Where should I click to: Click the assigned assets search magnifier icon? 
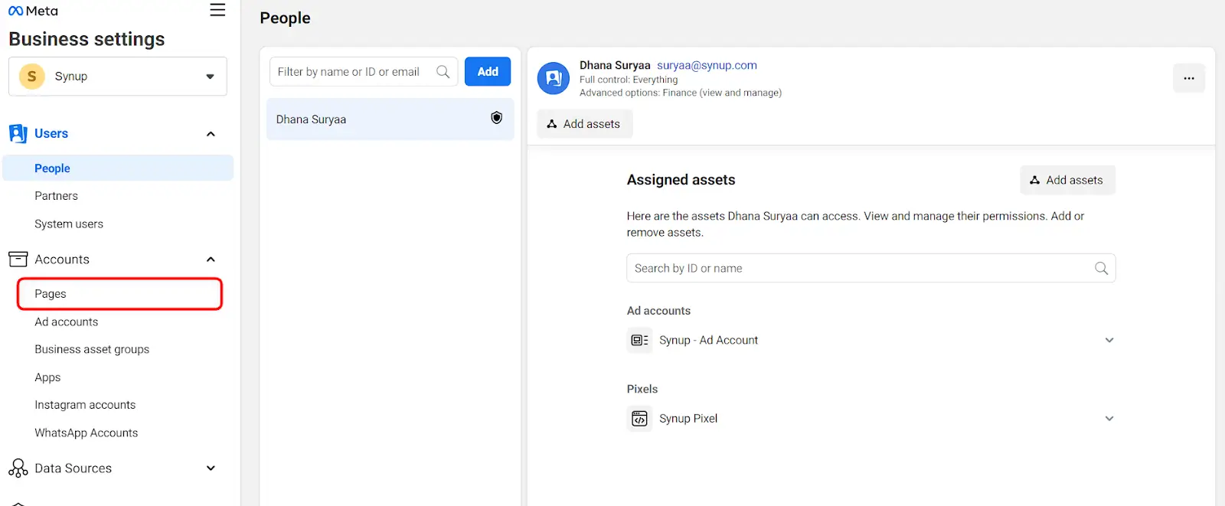[1101, 269]
